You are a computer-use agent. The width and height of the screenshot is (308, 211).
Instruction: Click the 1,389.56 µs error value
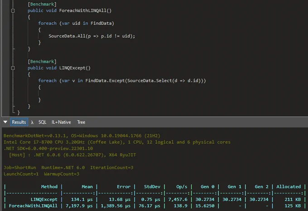point(115,206)
